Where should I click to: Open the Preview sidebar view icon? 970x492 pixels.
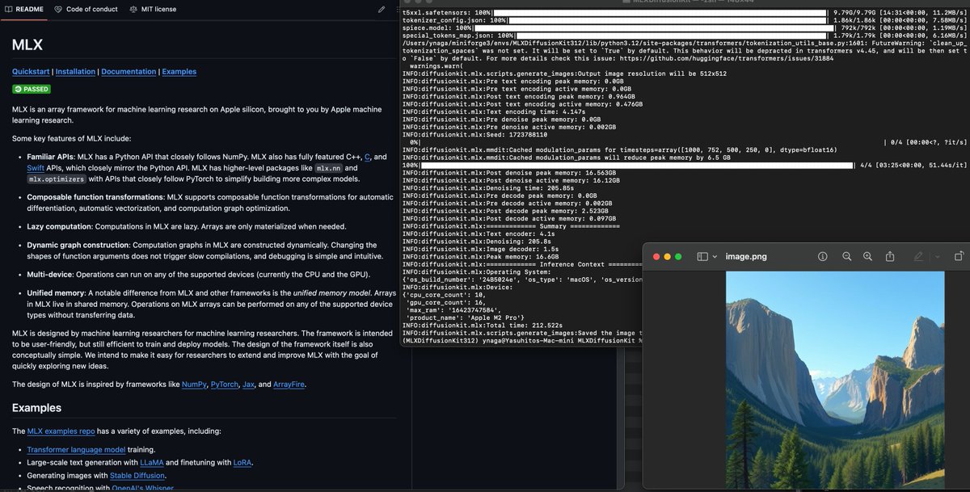[x=702, y=256]
